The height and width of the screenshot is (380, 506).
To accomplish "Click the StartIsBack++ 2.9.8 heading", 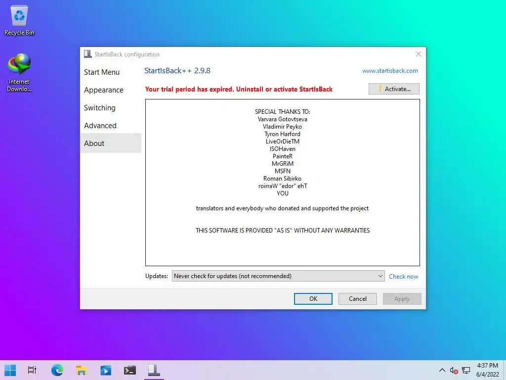I will click(x=177, y=71).
